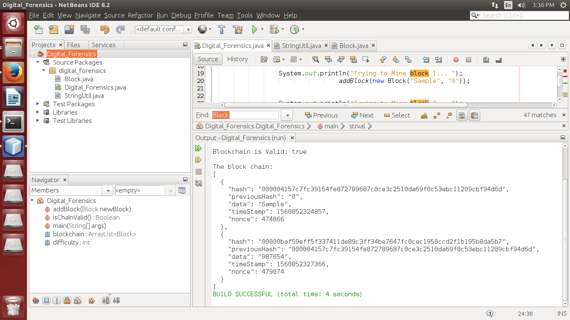Select StringUtil.java in the Projects tree

click(x=84, y=95)
